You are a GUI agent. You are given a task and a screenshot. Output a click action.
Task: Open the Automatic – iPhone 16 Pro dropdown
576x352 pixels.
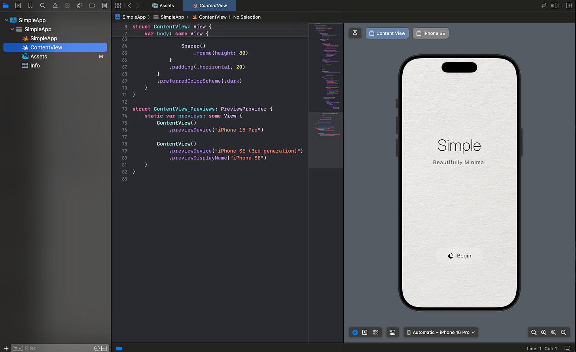coord(441,333)
